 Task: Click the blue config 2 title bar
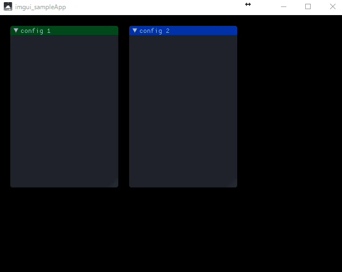(x=183, y=31)
